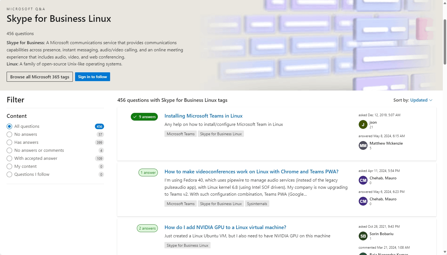Viewport: 447px width, 255px height.
Task: Click Chehab, Mauro's answerer avatar
Action: click(x=363, y=201)
